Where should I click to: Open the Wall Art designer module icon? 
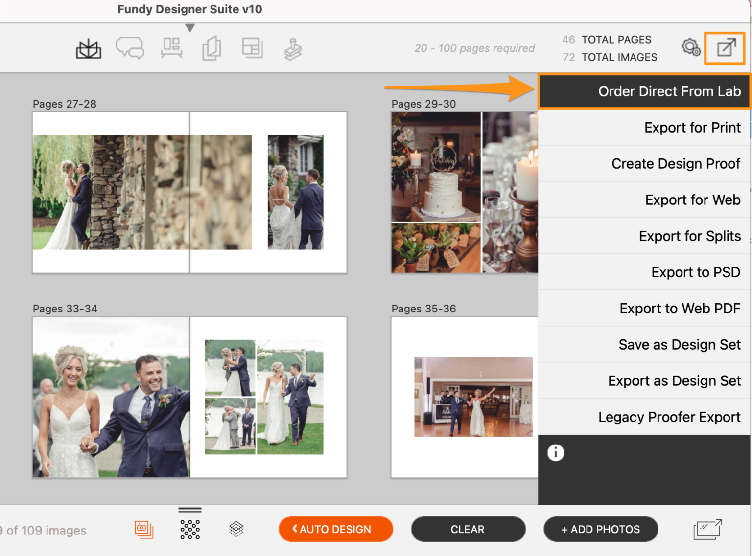170,47
